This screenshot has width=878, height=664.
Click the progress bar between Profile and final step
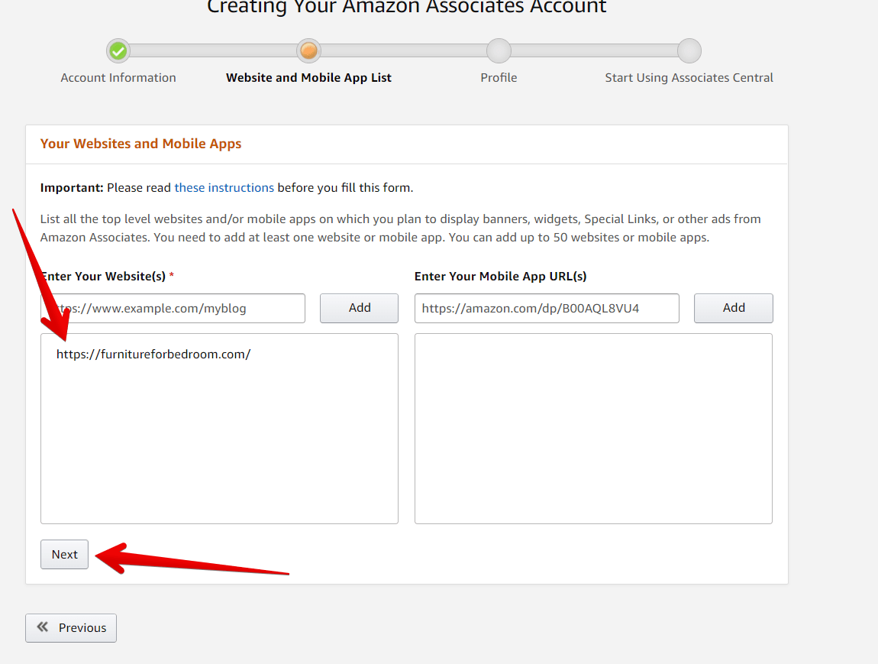594,50
